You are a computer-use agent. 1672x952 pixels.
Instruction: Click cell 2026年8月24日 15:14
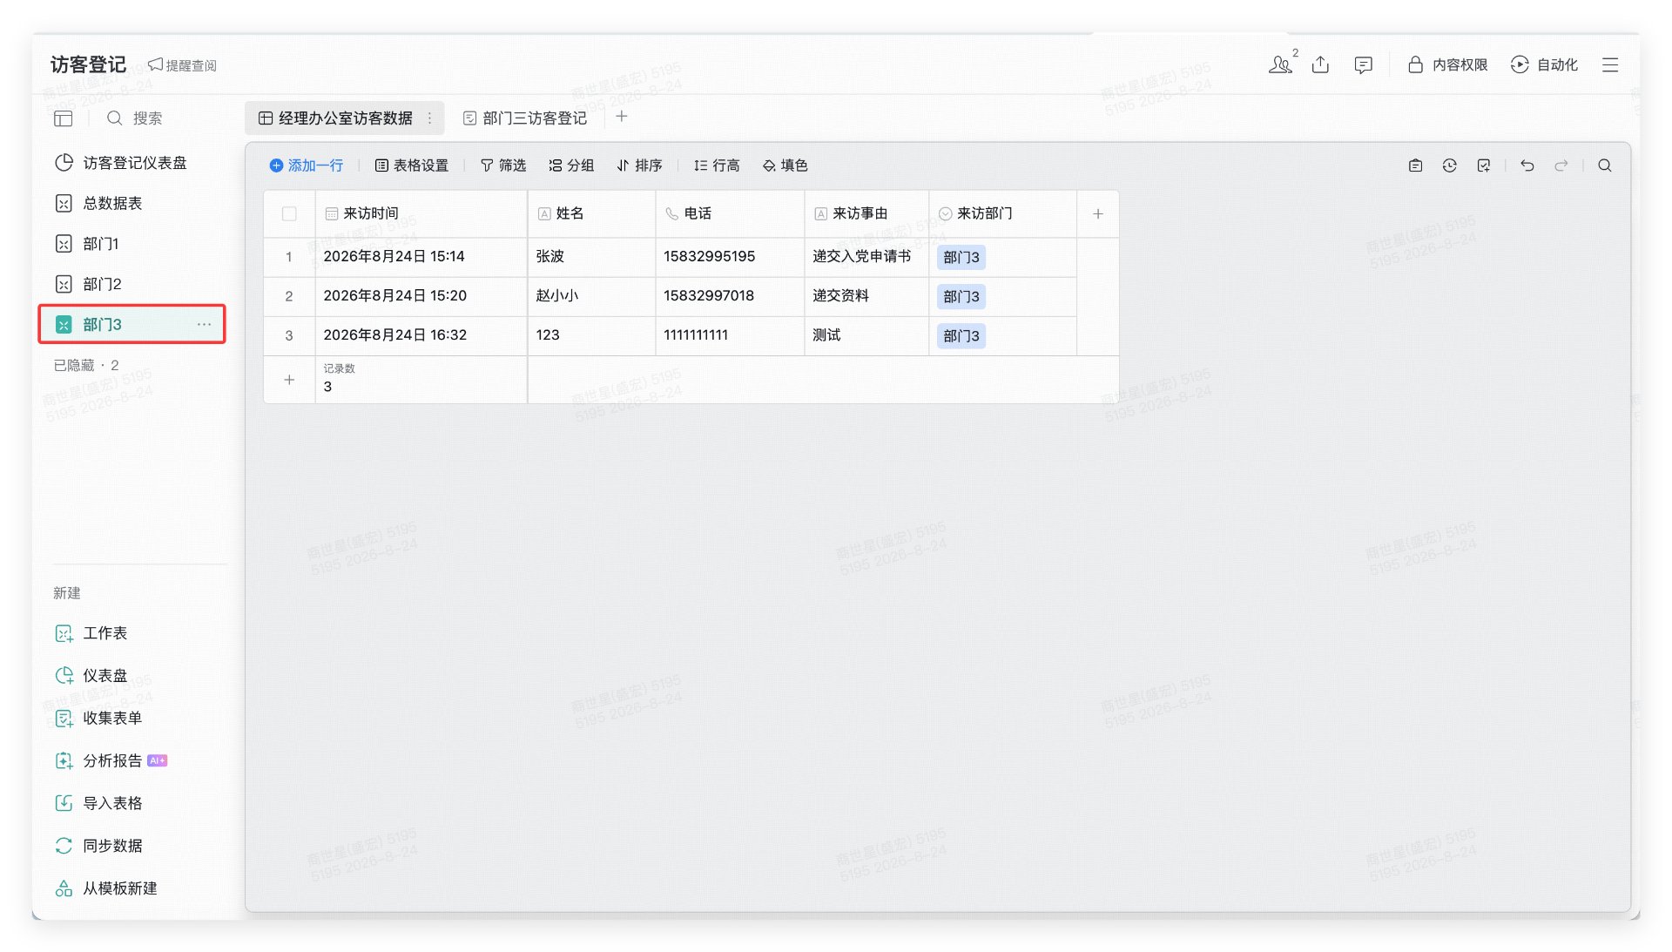[x=421, y=257]
